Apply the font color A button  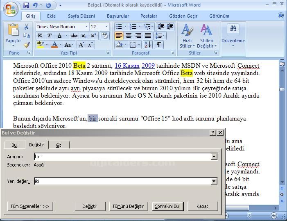[x=54, y=45]
